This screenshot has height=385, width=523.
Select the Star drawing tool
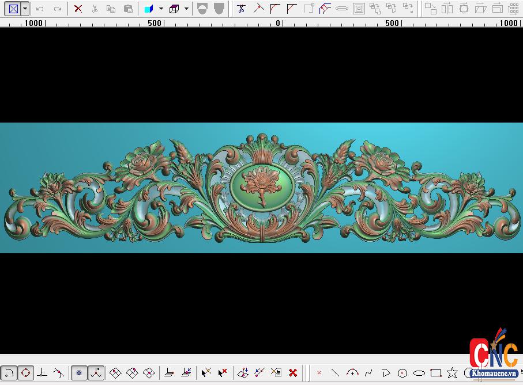(452, 373)
